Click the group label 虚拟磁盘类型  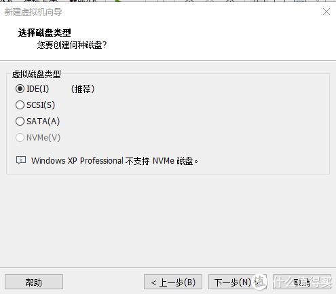pos(37,74)
